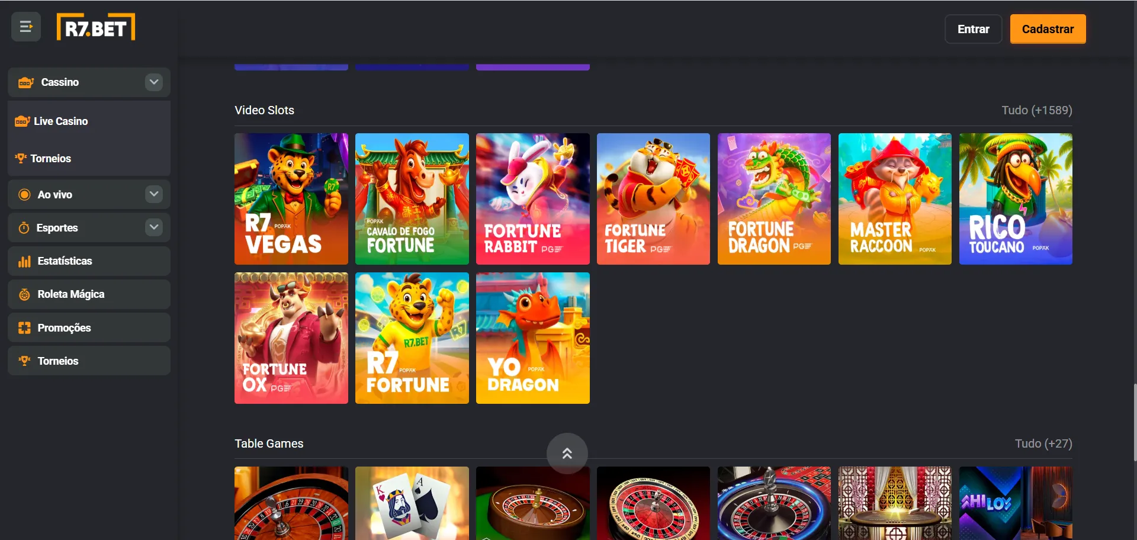Expand the Ao vivo dropdown chevron
Image resolution: width=1137 pixels, height=540 pixels.
click(x=154, y=194)
